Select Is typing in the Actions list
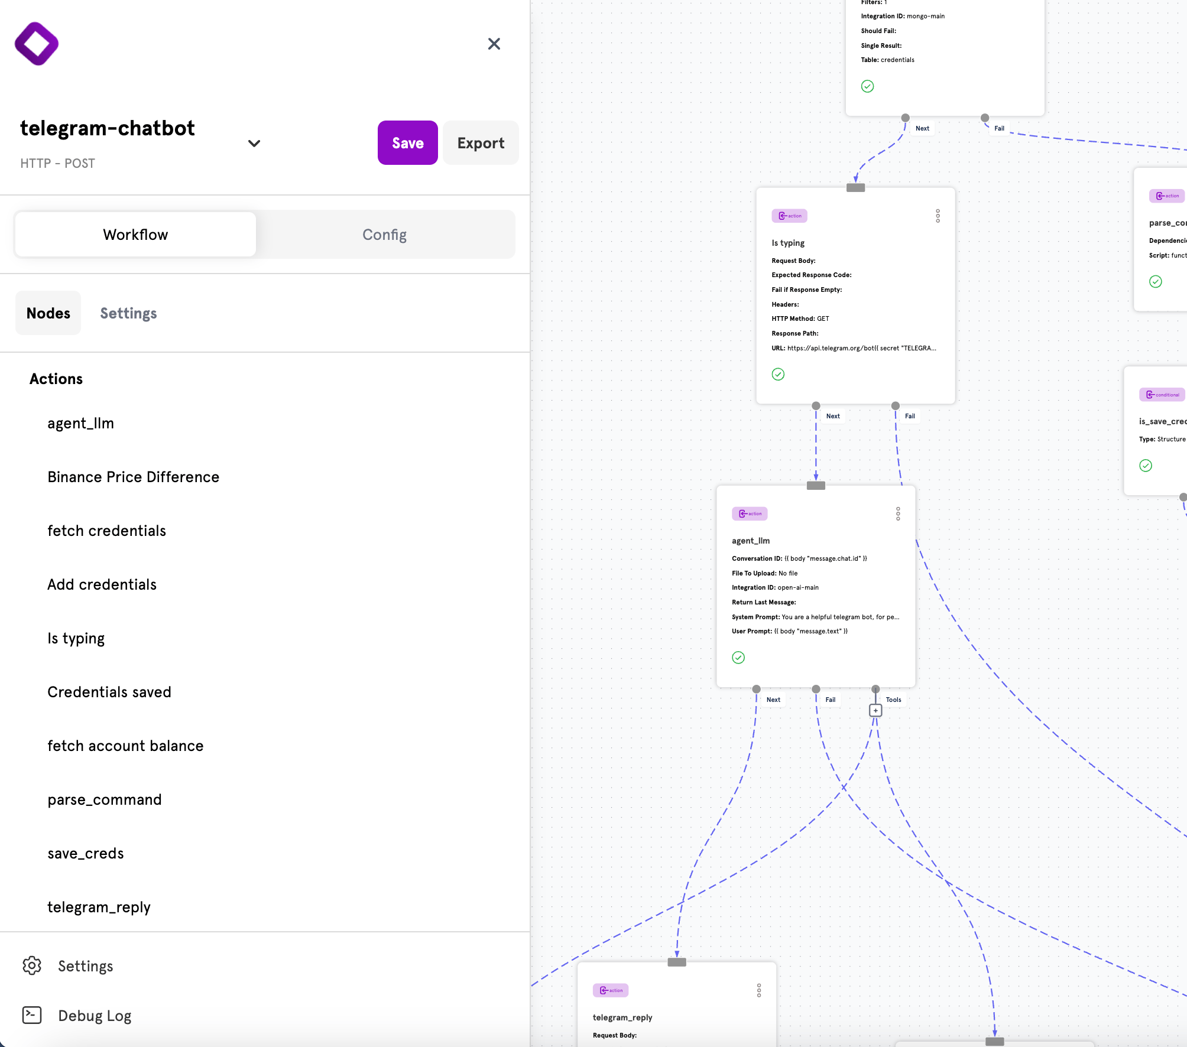The height and width of the screenshot is (1047, 1187). coord(76,638)
